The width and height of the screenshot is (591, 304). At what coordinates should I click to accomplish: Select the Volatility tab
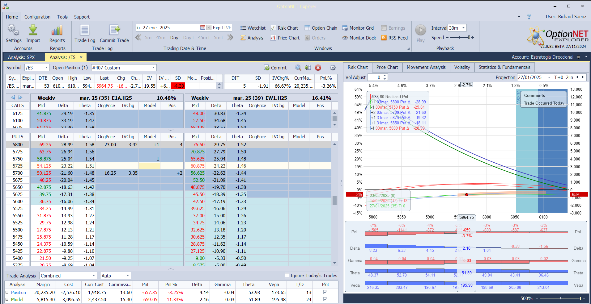point(462,67)
